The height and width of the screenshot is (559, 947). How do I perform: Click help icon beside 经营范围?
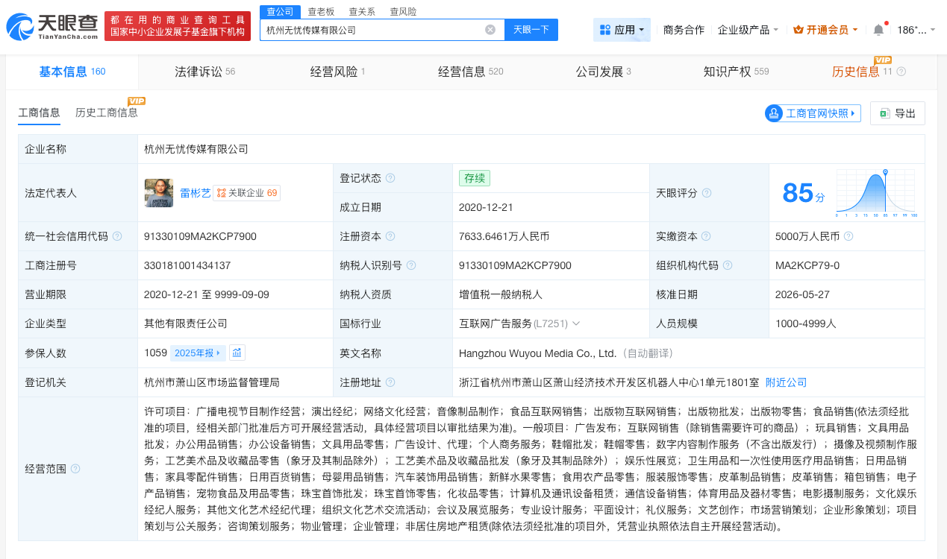pyautogui.click(x=75, y=469)
